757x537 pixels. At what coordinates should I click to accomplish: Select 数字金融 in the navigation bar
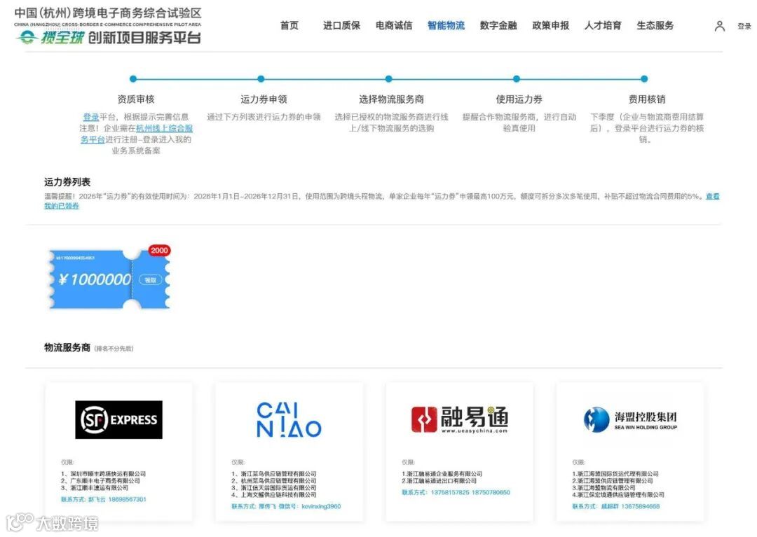tap(498, 25)
